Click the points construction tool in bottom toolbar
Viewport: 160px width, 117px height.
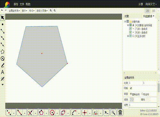pyautogui.click(x=9, y=113)
